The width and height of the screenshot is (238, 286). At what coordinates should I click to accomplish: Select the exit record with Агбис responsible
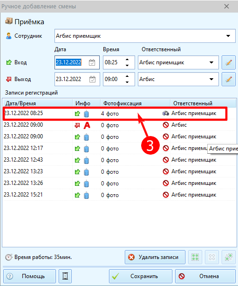tap(119, 125)
